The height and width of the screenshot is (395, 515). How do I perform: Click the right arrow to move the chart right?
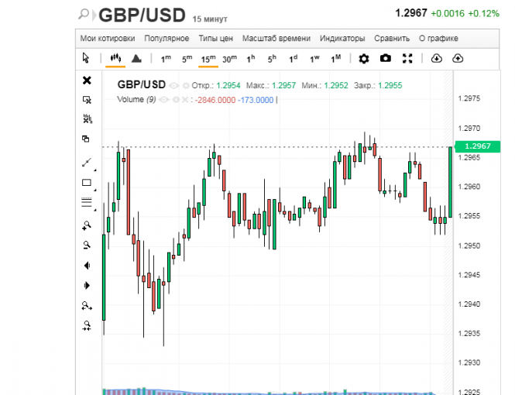(x=87, y=285)
